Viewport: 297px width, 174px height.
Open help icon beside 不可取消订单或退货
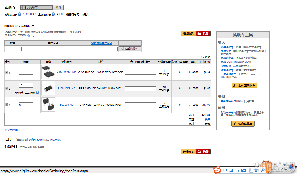coord(38,92)
